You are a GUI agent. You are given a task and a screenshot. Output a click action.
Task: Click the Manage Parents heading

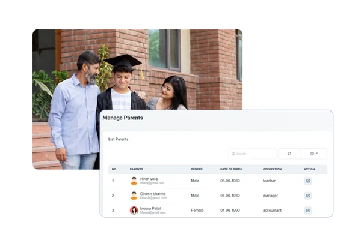(123, 118)
